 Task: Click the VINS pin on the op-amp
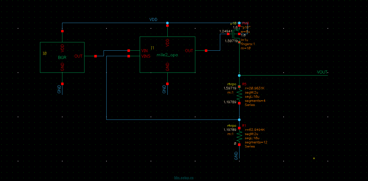[x=129, y=56]
